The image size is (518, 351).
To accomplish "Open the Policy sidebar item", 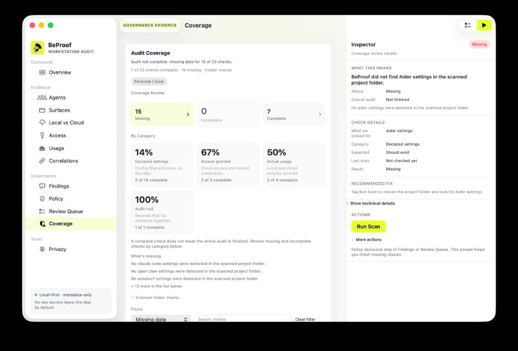I will click(x=71, y=198).
